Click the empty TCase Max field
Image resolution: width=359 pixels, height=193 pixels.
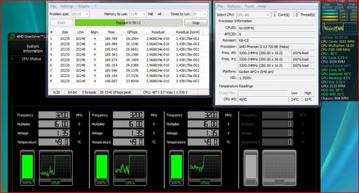(x=263, y=93)
